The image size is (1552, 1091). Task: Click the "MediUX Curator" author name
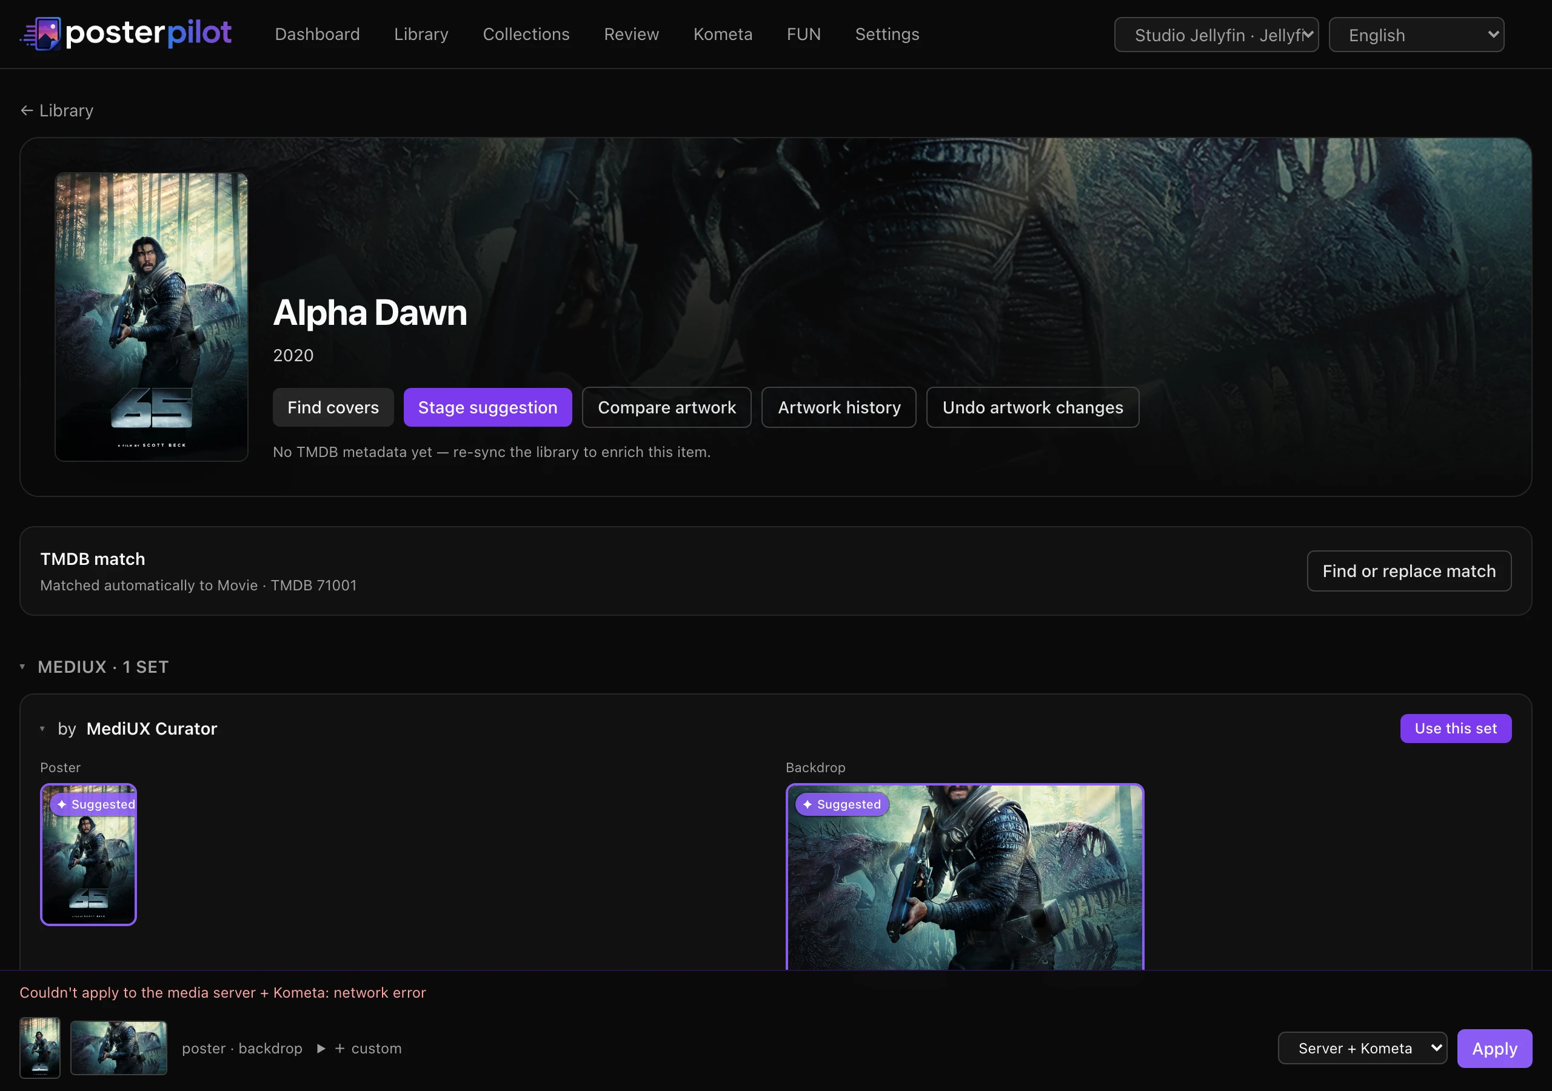pyautogui.click(x=152, y=728)
